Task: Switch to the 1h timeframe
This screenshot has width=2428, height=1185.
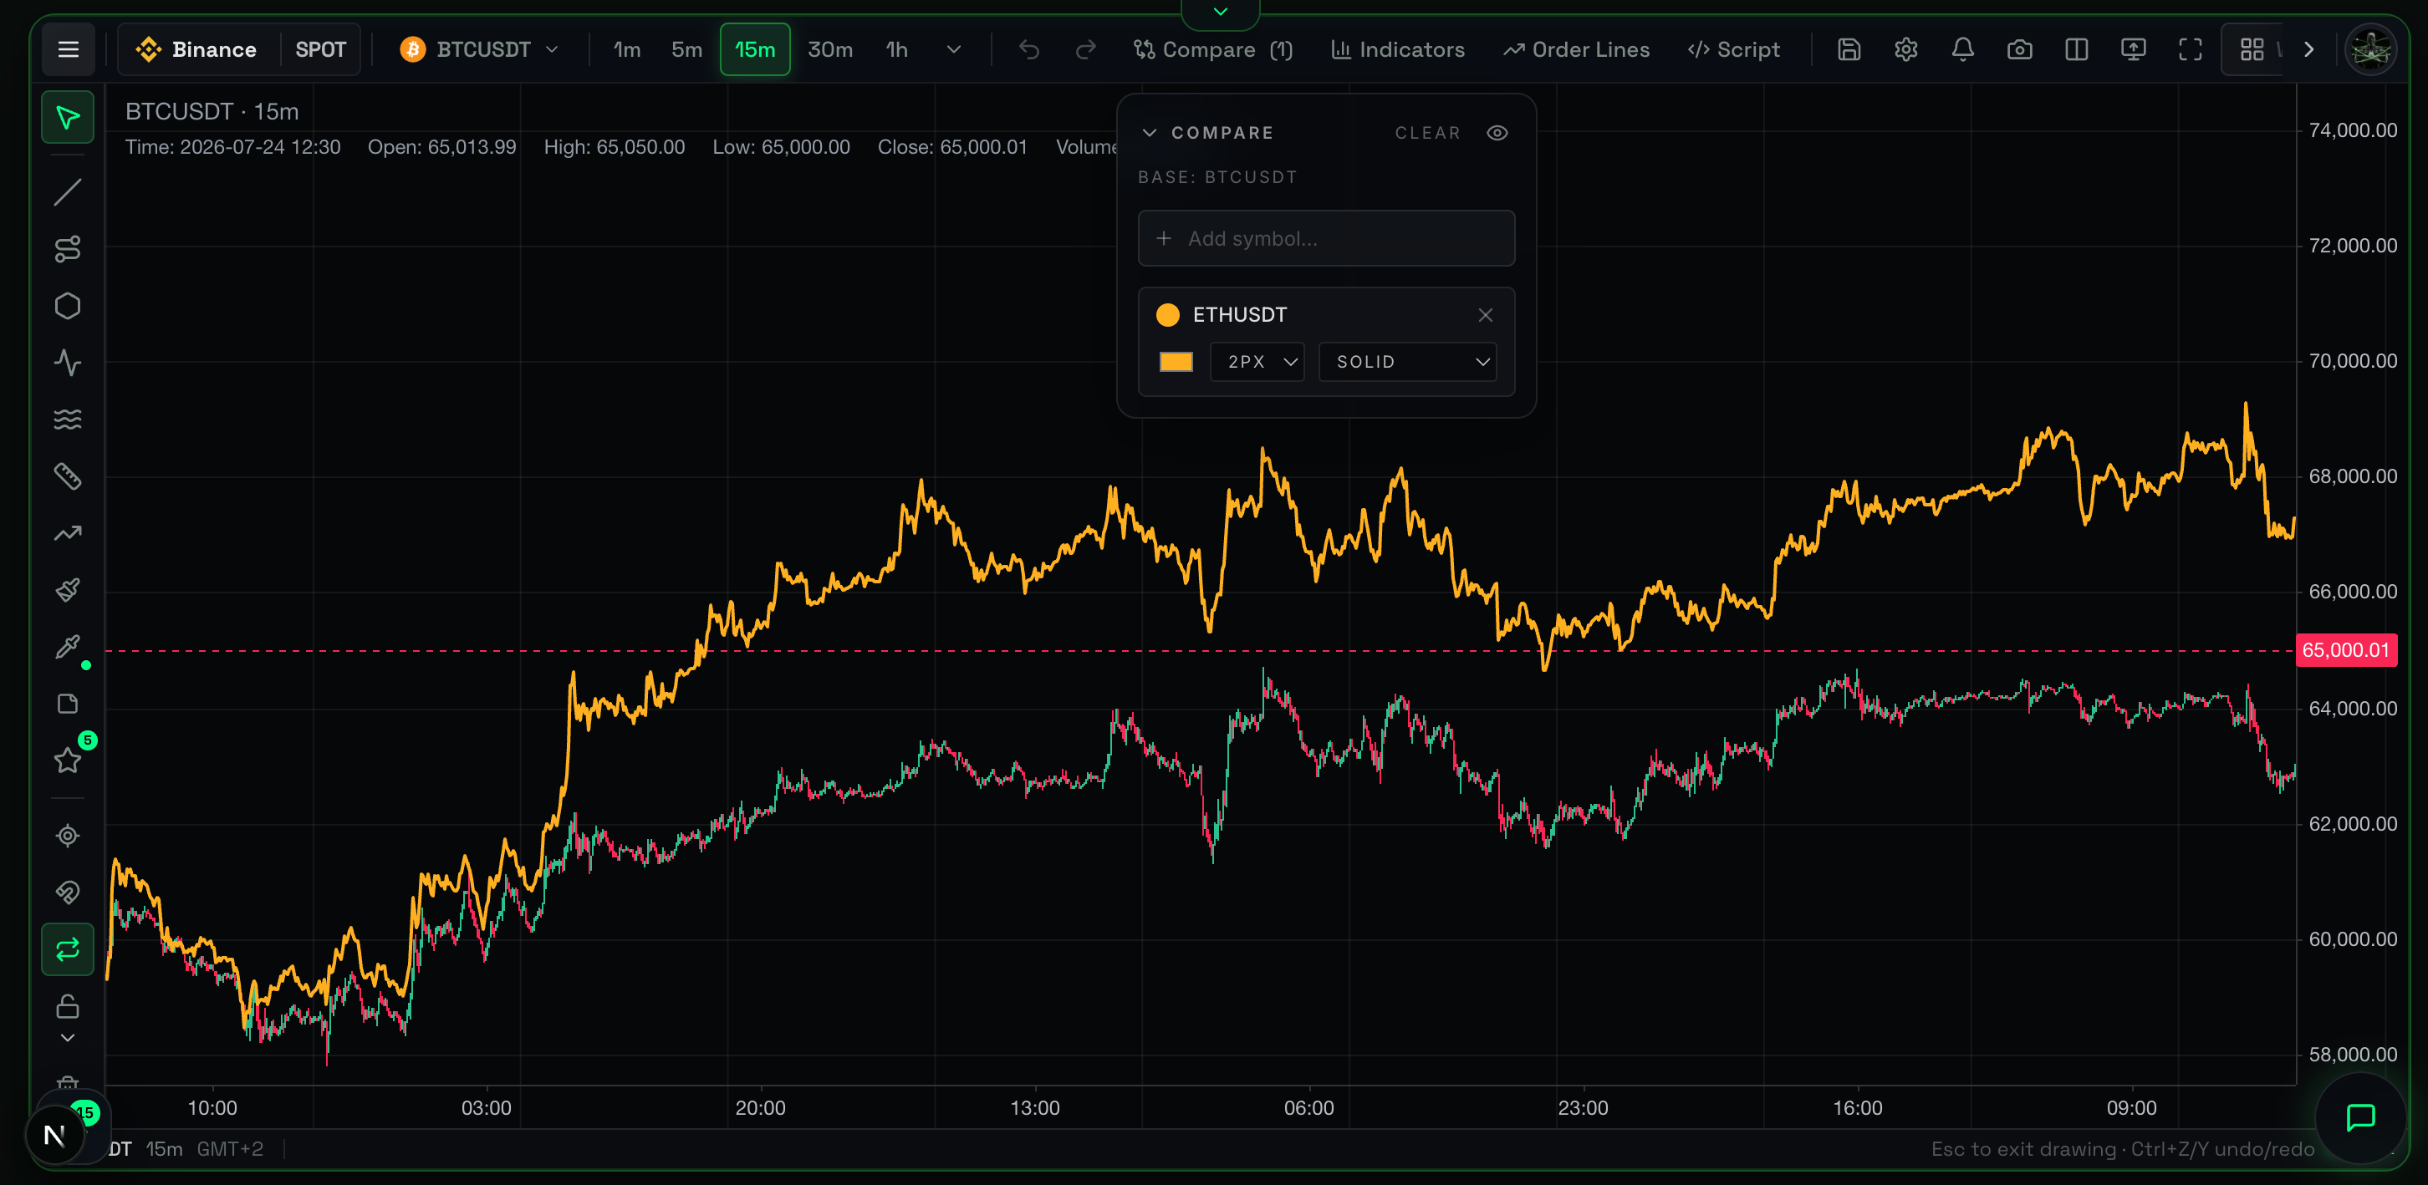Action: click(x=897, y=50)
